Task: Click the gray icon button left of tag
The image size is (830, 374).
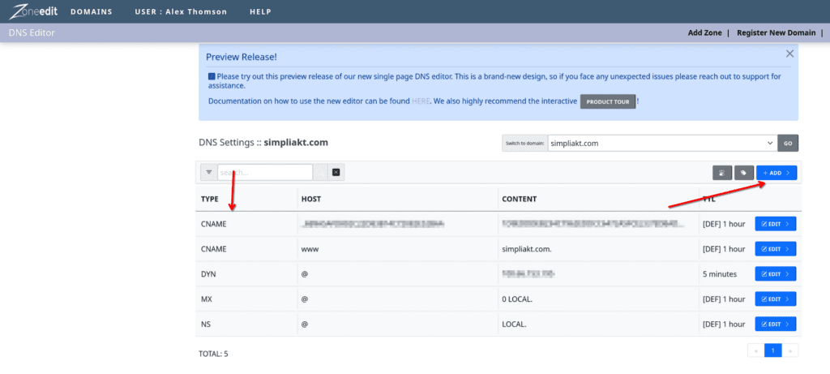Action: point(721,173)
